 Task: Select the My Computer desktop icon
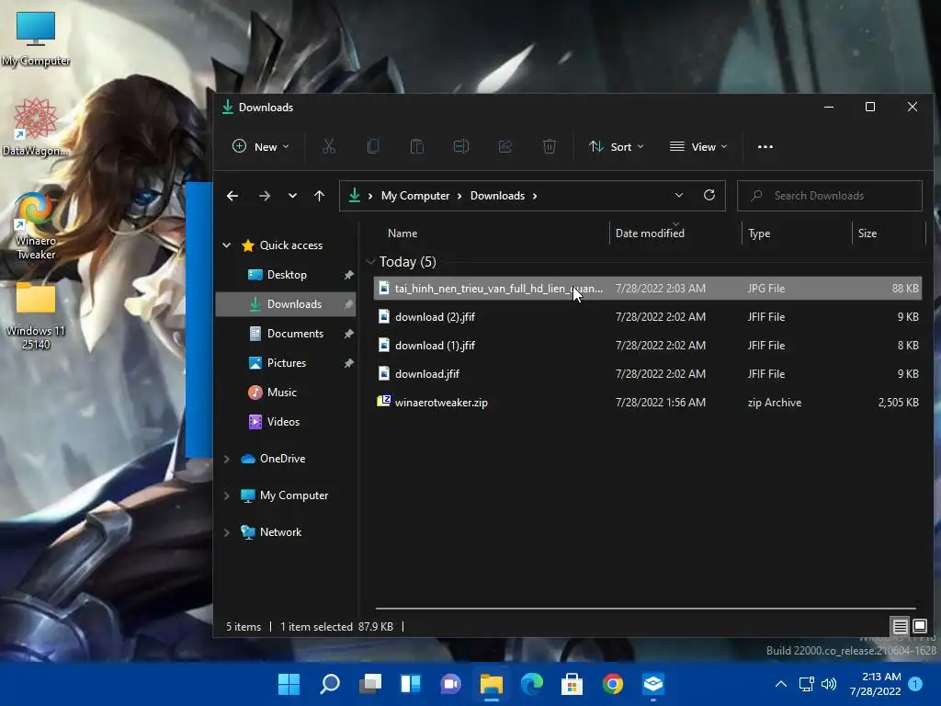click(36, 39)
